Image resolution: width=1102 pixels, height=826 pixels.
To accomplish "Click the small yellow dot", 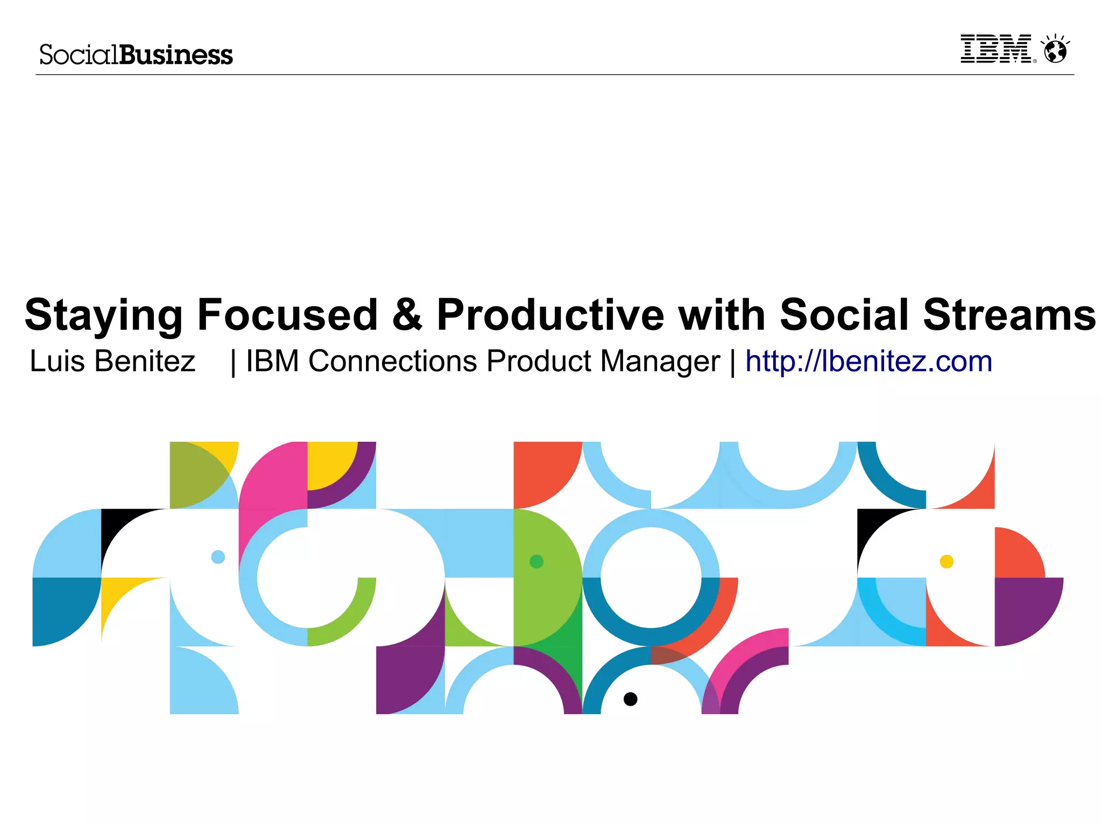I will click(946, 562).
